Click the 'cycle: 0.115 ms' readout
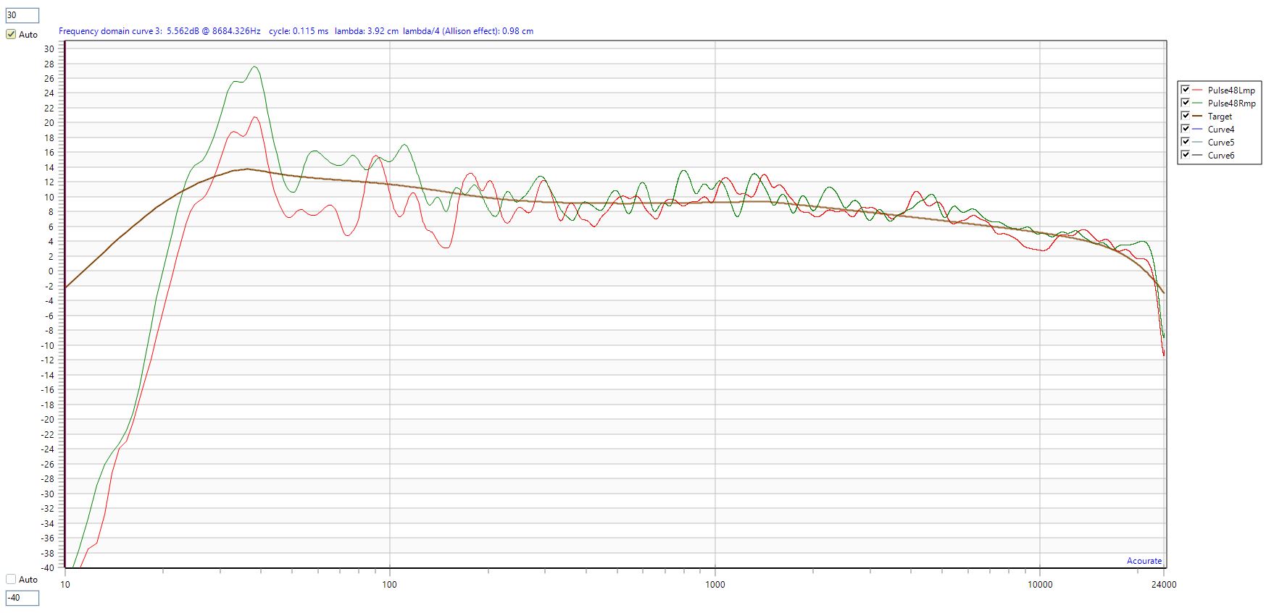This screenshot has height=613, width=1274. coord(299,31)
